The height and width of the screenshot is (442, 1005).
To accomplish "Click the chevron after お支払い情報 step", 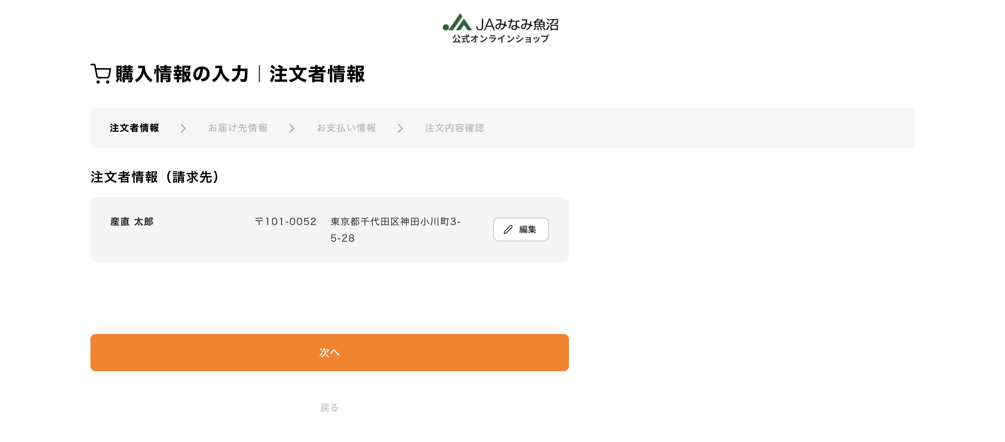I will (x=400, y=128).
